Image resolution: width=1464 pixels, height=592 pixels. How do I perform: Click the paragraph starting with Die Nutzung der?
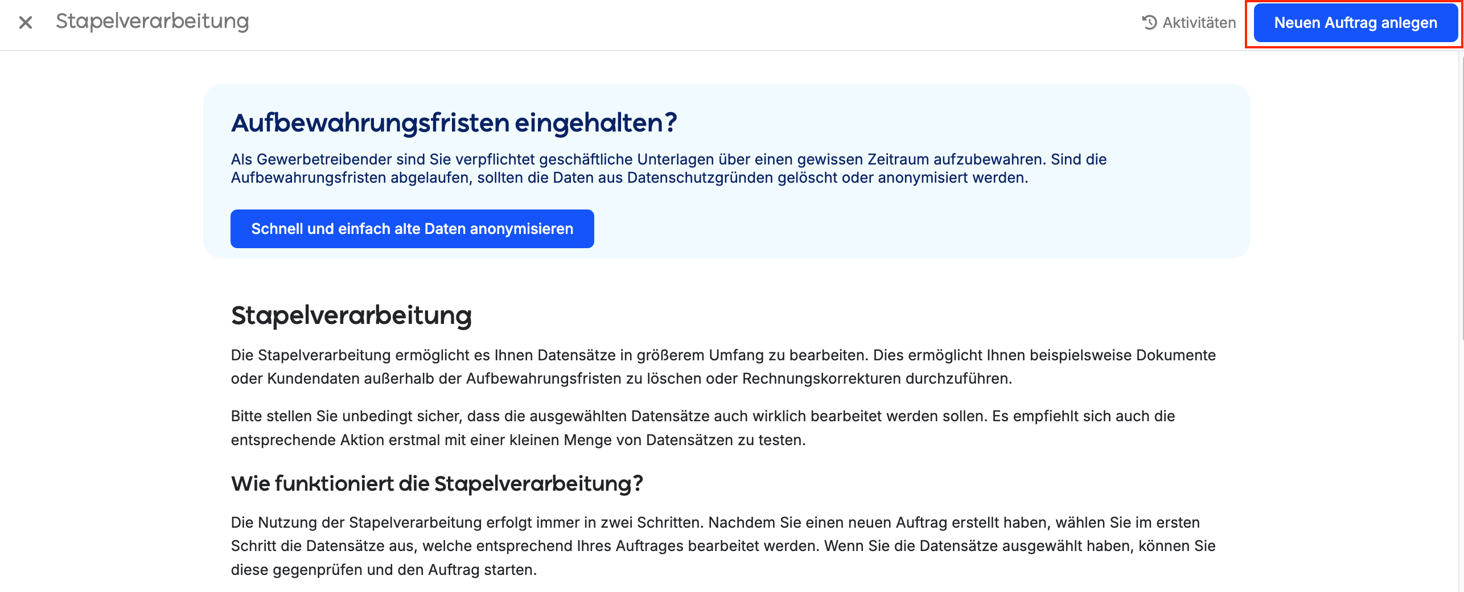coord(723,546)
